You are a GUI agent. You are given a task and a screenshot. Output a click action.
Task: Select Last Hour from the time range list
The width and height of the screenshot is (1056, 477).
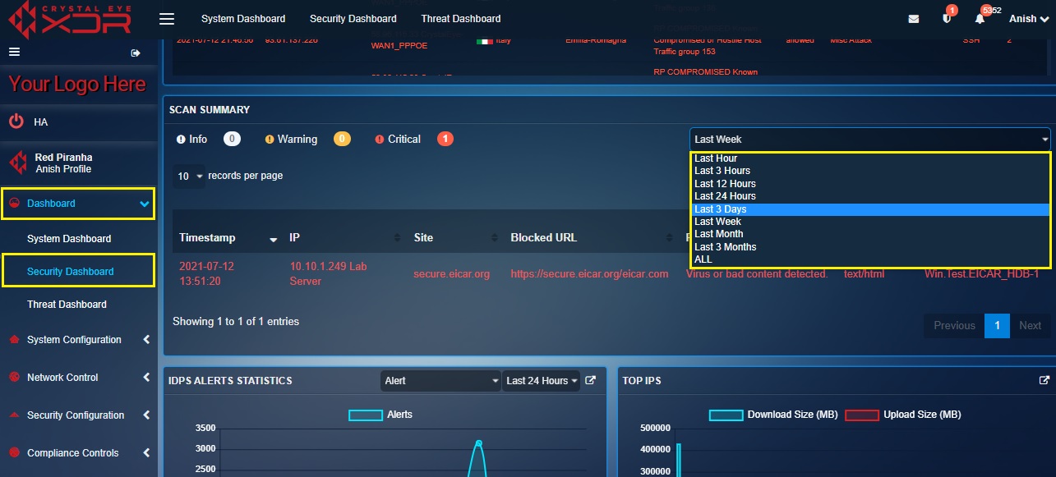[x=870, y=158]
